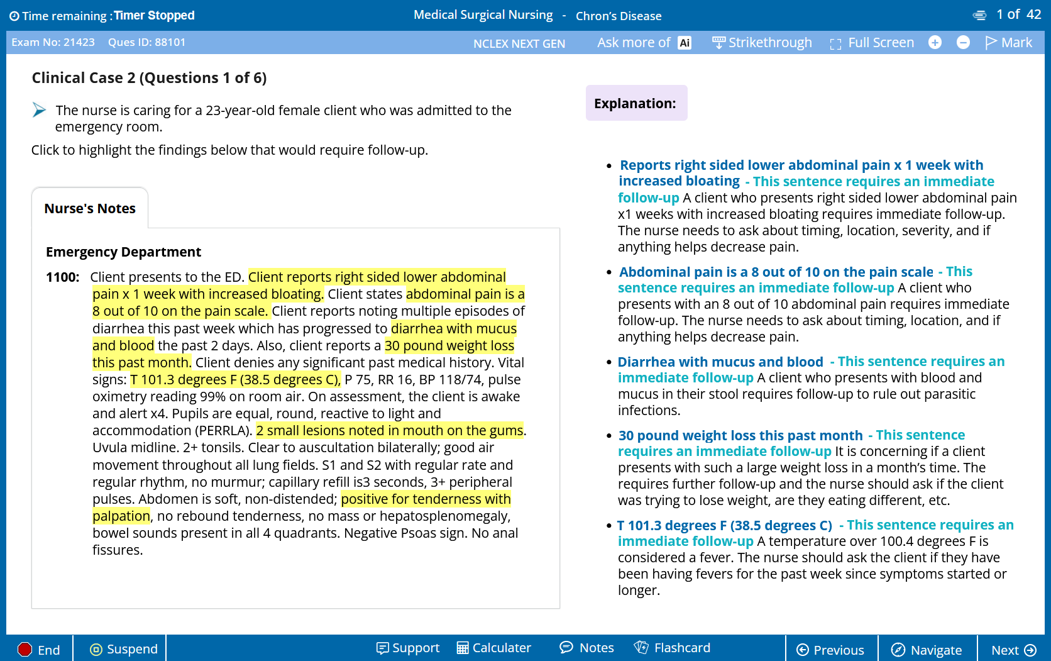Click the '1100:' time entry

63,277
